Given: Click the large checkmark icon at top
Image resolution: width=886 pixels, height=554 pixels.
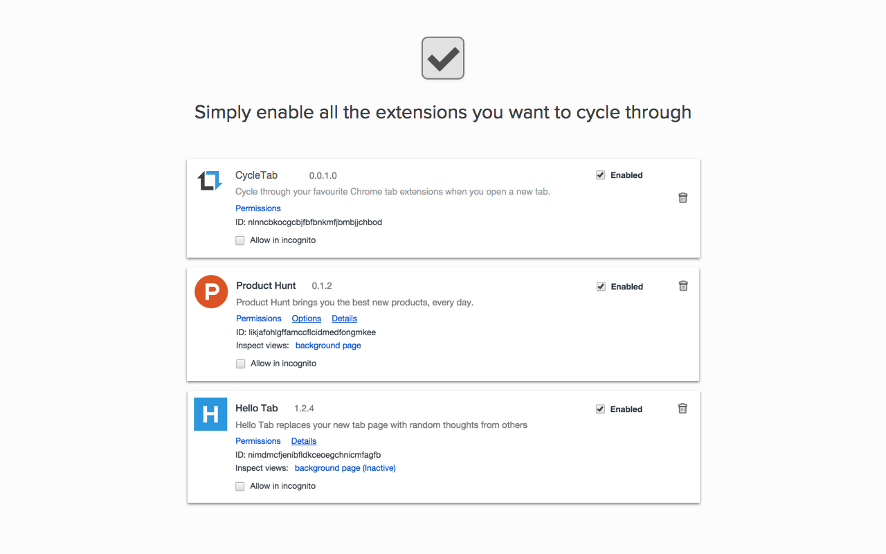Looking at the screenshot, I should click(x=443, y=58).
